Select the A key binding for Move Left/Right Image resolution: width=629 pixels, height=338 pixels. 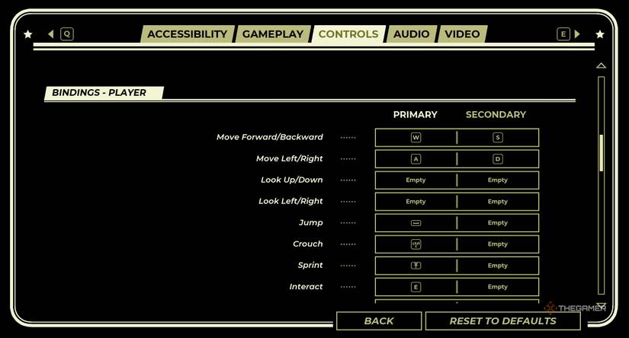(x=416, y=159)
